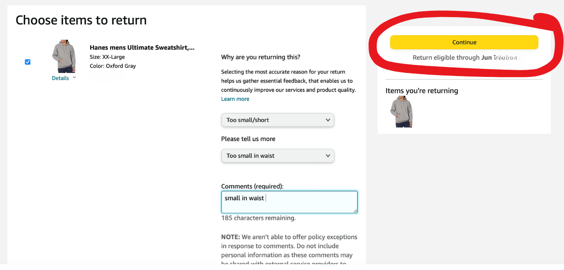Click the Hanes mens Ultimate Sweatshirt title
The height and width of the screenshot is (270, 564).
point(142,48)
